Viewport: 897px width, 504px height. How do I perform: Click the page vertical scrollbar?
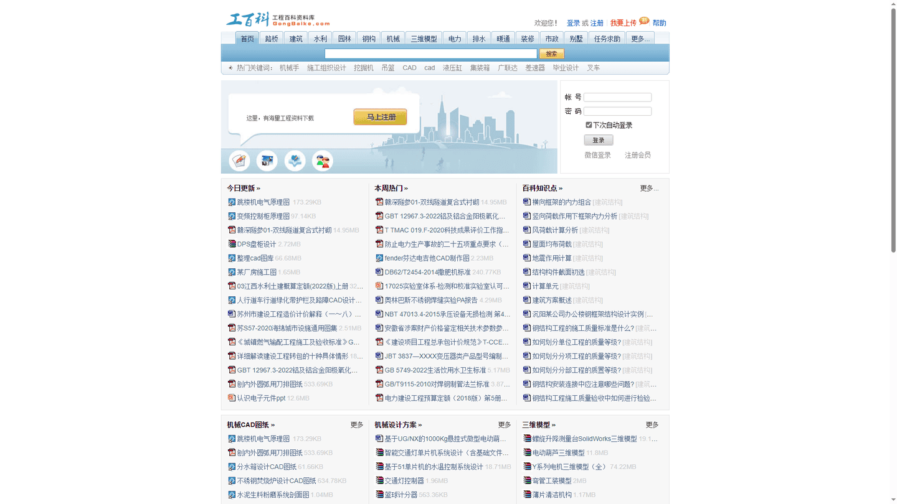[893, 131]
